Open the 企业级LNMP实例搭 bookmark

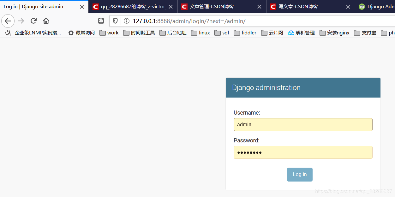[33, 33]
